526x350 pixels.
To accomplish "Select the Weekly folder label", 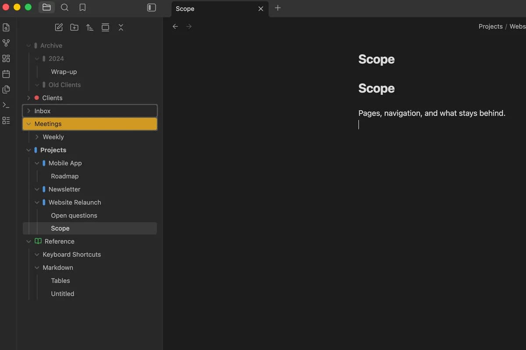I will pos(53,137).
